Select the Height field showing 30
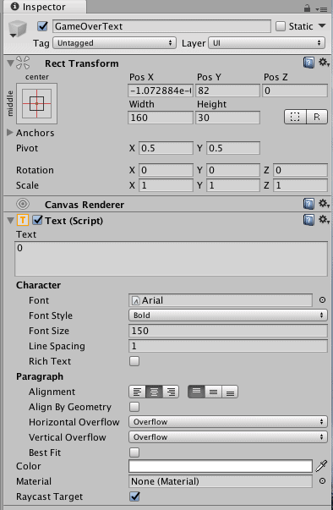Image resolution: width=333 pixels, height=510 pixels. (227, 118)
